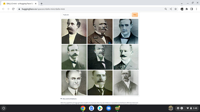Open the ChromeOS launcher circle button
Image resolution: width=200 pixels, height=112 pixels.
tap(4, 108)
